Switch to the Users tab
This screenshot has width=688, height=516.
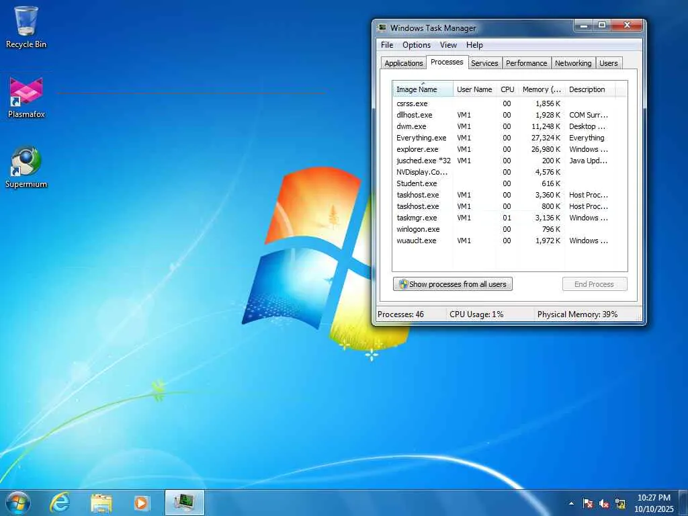point(608,63)
